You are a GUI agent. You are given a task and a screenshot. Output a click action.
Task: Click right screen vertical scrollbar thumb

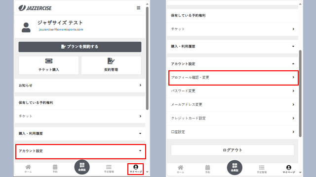(x=300, y=93)
